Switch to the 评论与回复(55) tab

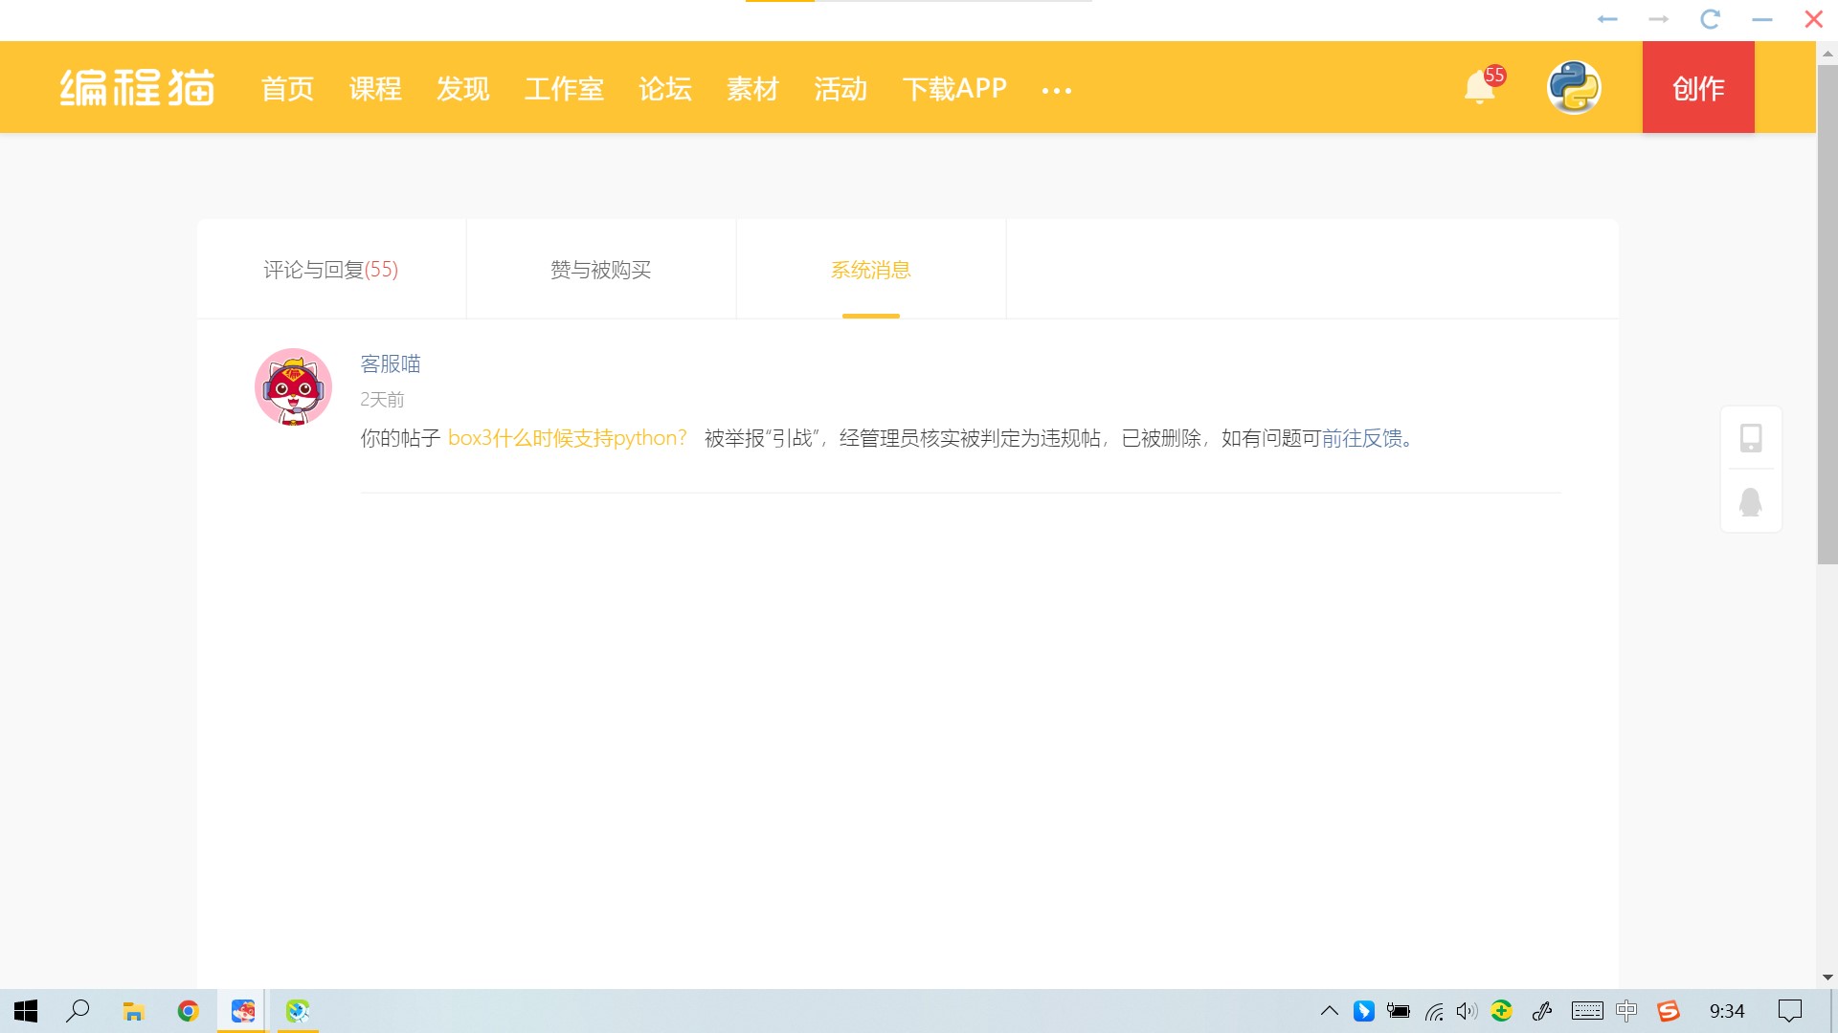coord(331,270)
